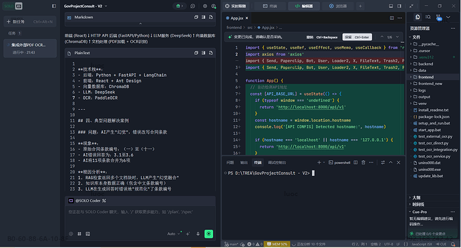Reject changes with 撤销 button
The height and width of the screenshot is (248, 461).
point(322,37)
